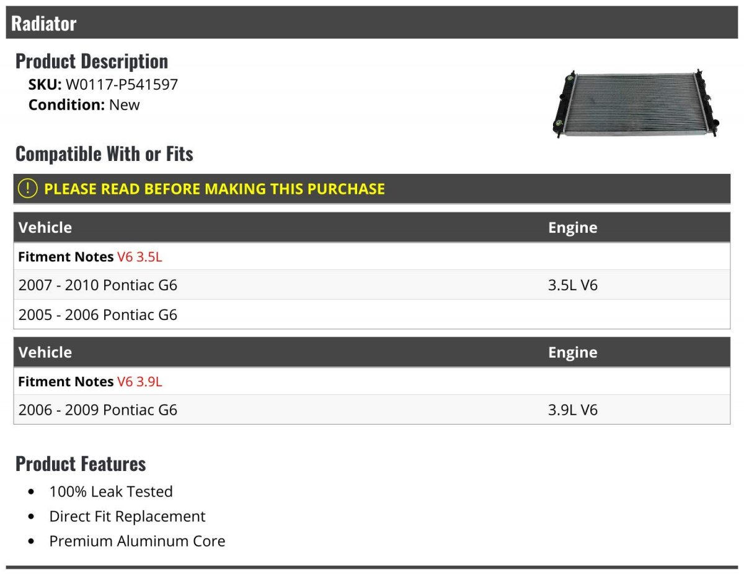This screenshot has width=744, height=575.
Task: Select the 2005 - 2006 Pontiac G6 row
Action: [x=98, y=315]
